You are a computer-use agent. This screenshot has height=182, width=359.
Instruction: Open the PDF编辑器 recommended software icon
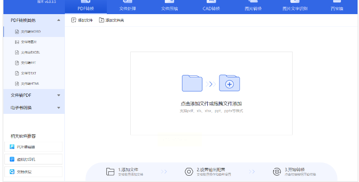12,146
